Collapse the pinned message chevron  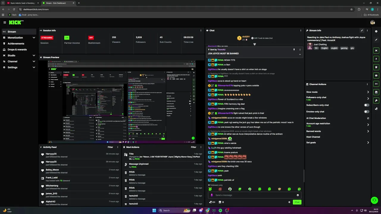pos(300,54)
